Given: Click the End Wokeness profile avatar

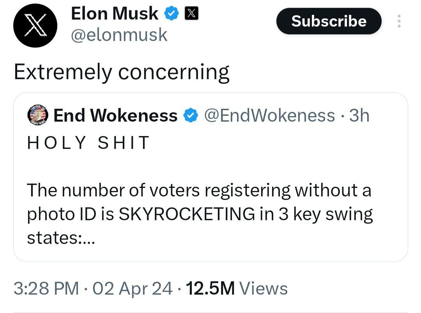Looking at the screenshot, I should 37,115.
